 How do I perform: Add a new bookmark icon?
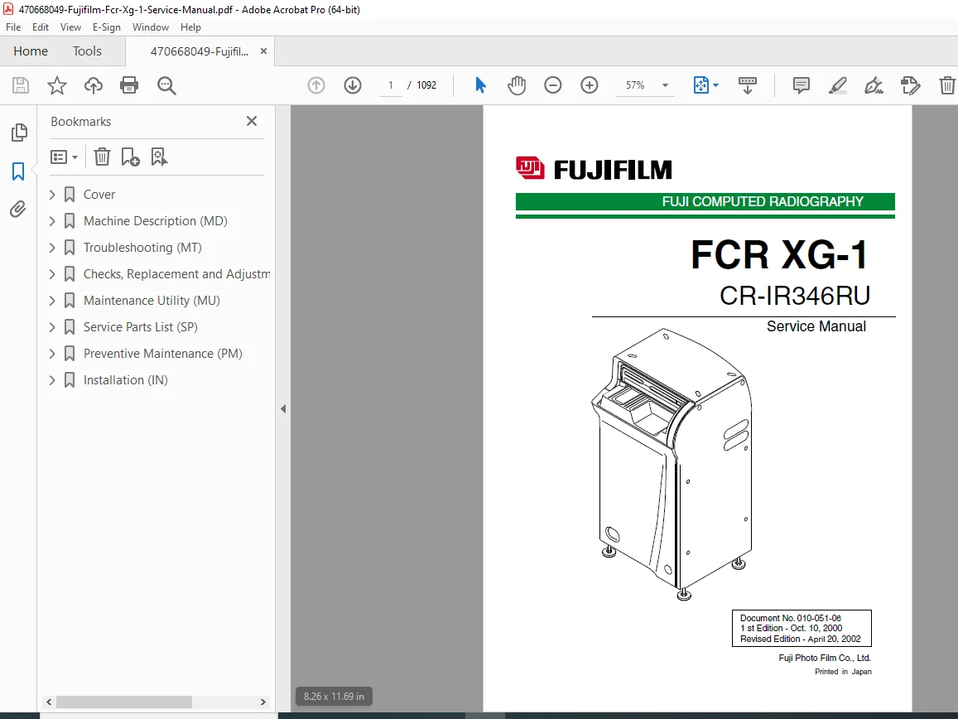point(130,157)
